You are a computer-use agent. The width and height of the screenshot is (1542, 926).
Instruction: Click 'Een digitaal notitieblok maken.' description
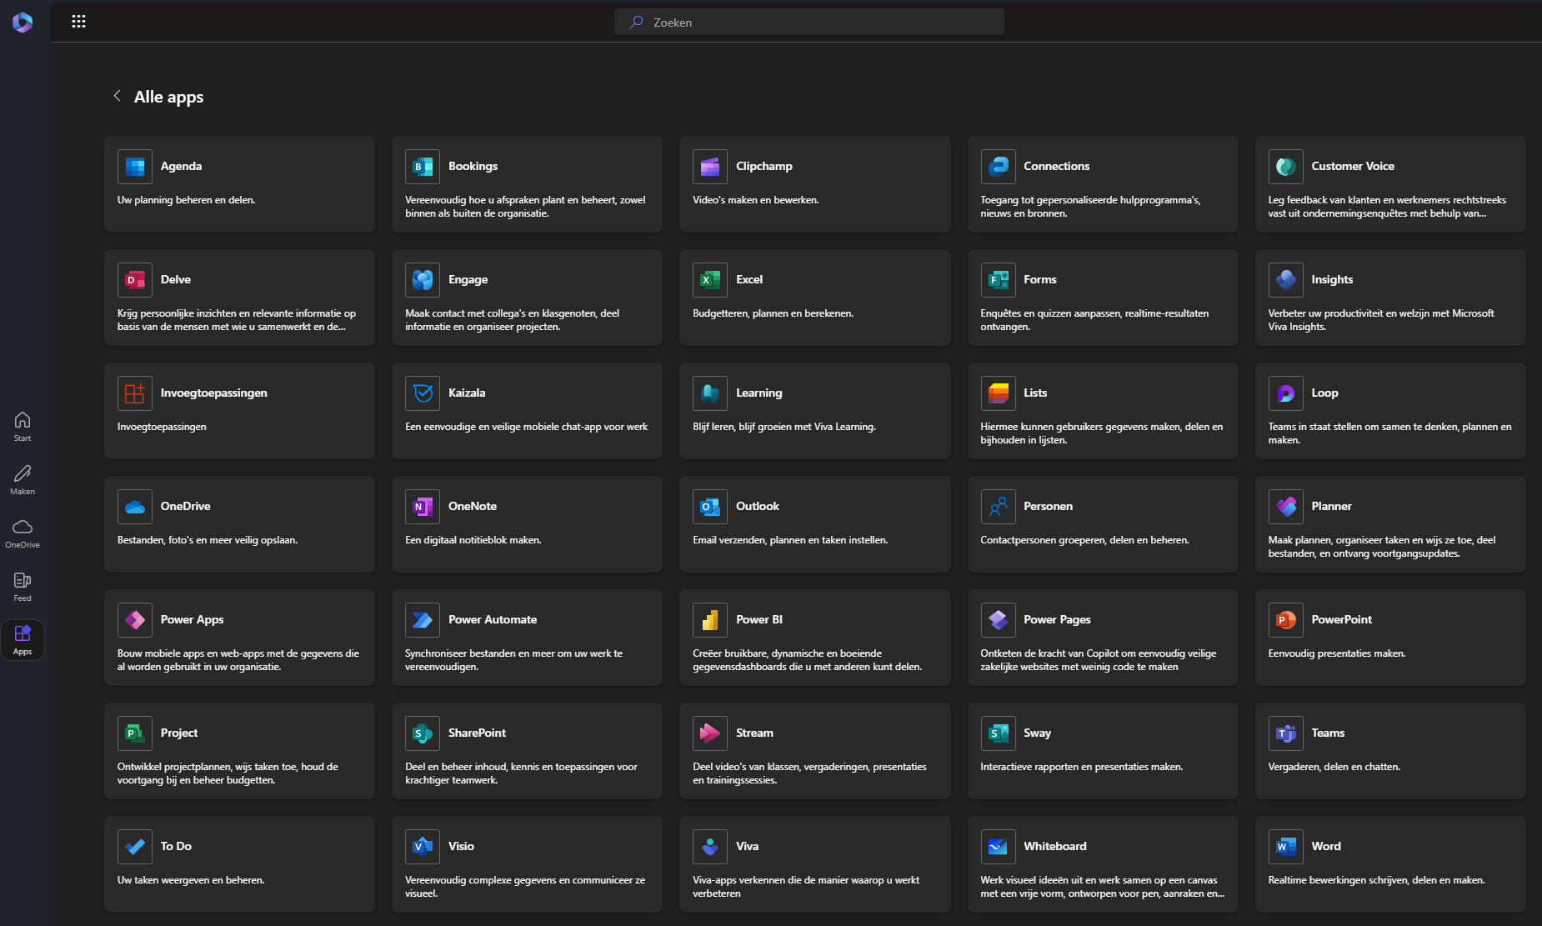(x=473, y=540)
